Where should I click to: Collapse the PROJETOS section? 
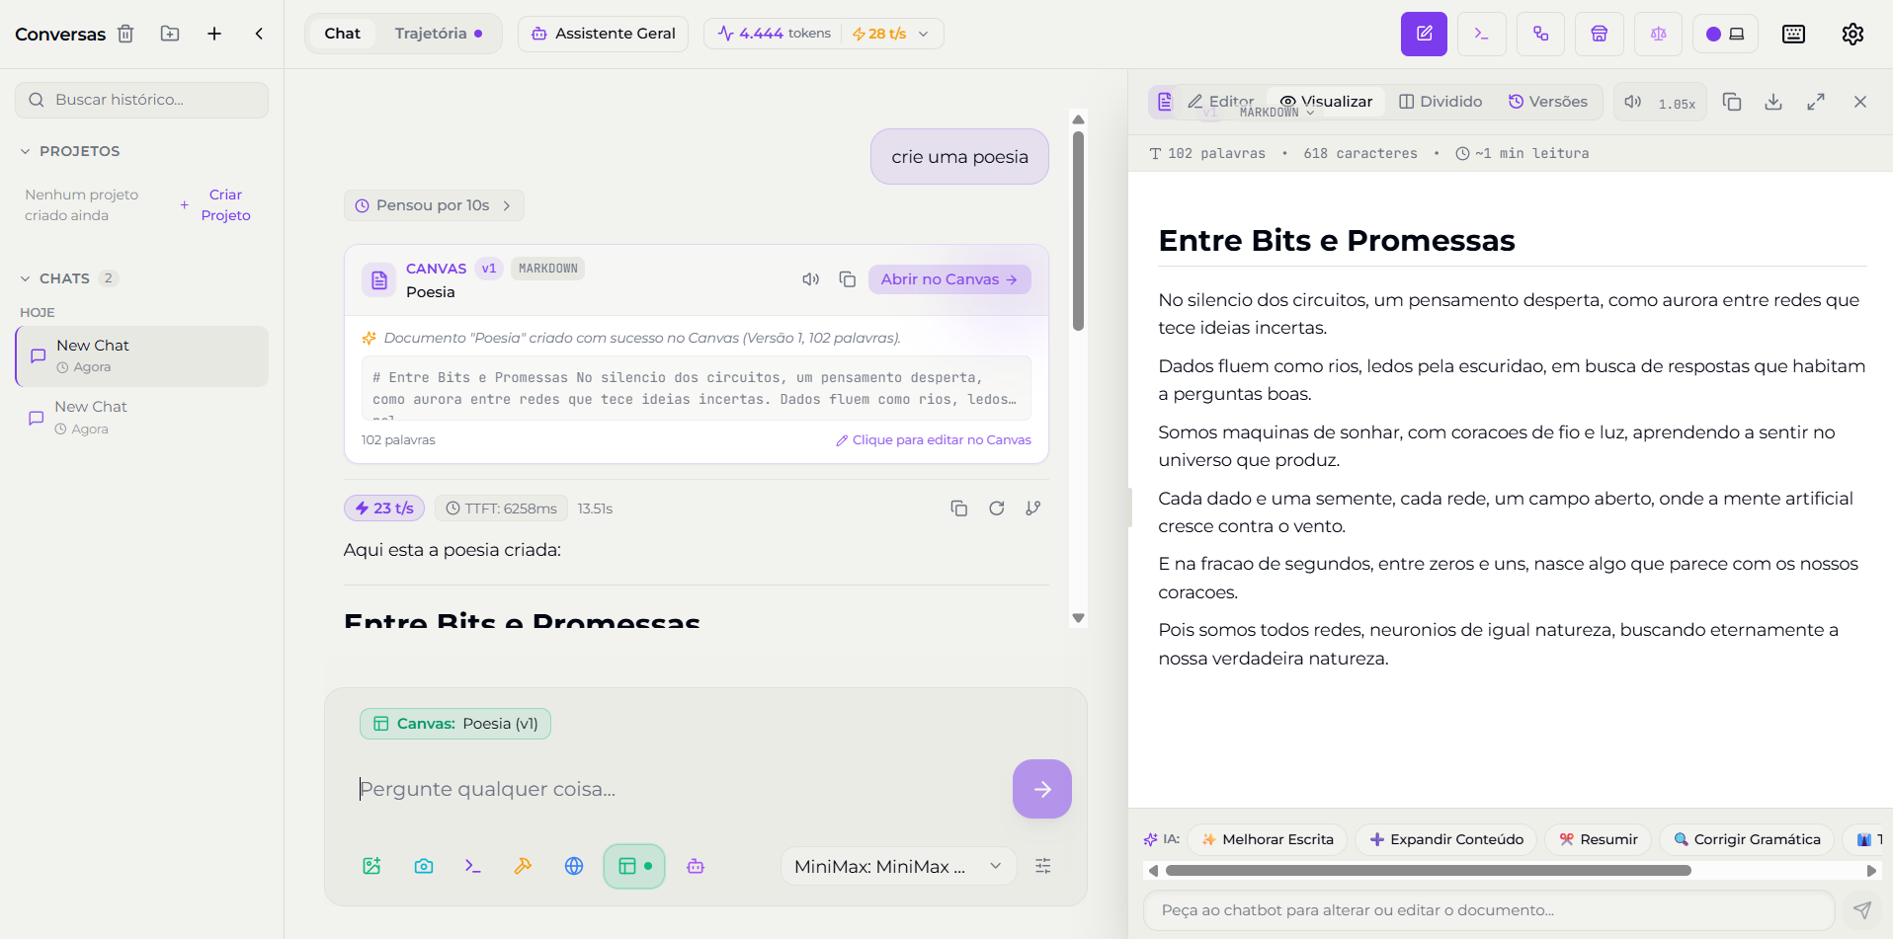coord(69,151)
